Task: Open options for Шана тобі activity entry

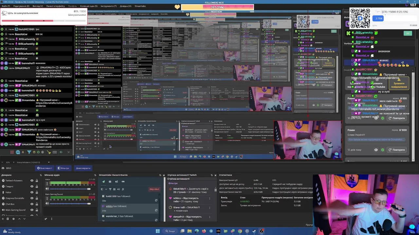Action: (209, 207)
